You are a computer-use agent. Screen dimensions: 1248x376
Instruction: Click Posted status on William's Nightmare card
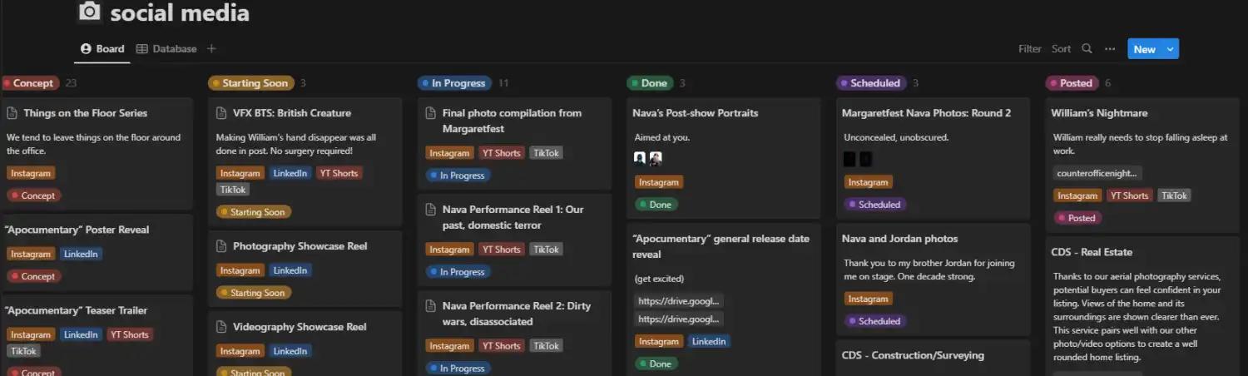point(1077,218)
